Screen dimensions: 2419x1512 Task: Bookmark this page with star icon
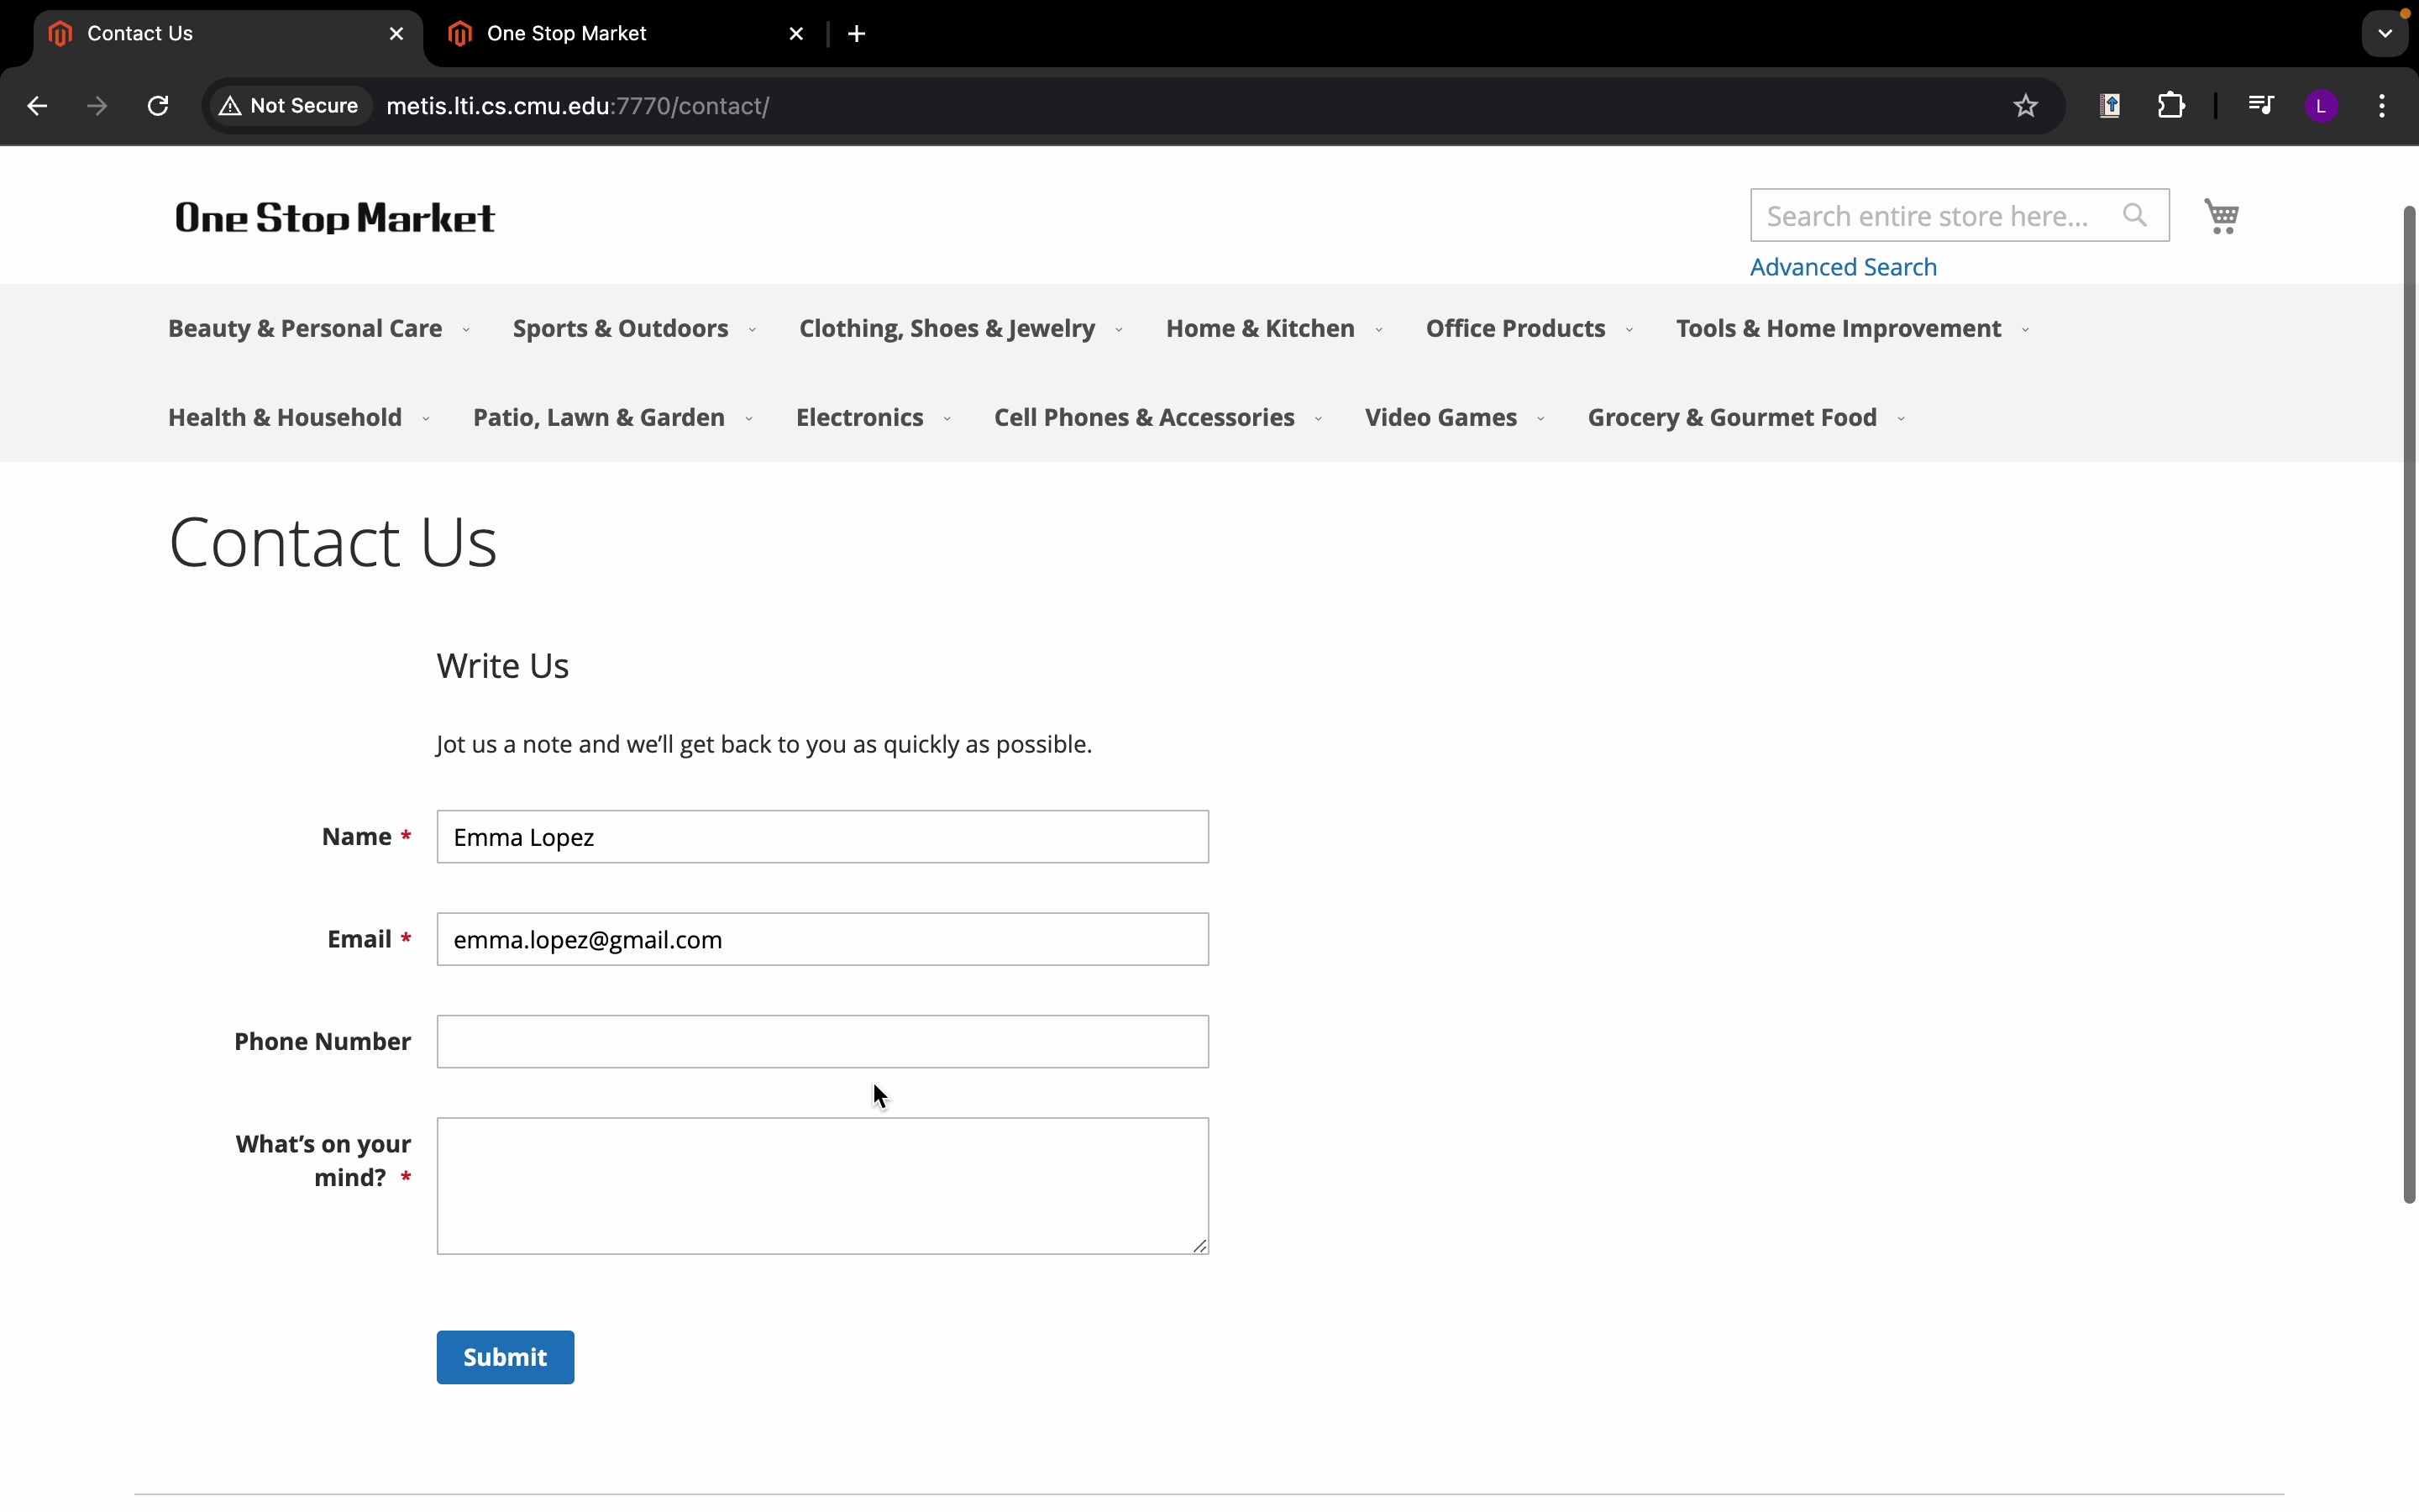pos(2025,106)
